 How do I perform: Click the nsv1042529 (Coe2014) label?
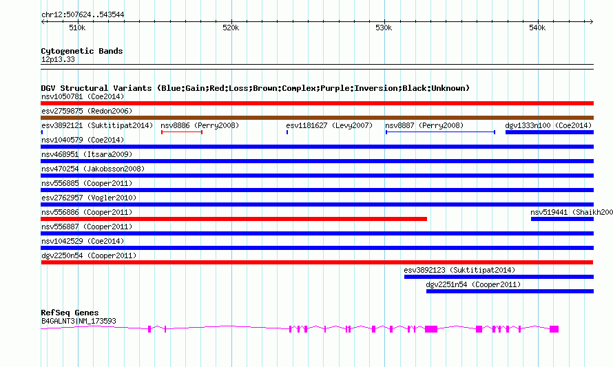[x=83, y=241]
